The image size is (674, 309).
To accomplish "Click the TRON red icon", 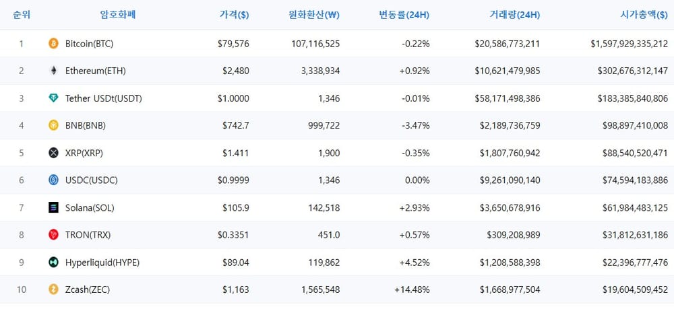I will (53, 235).
